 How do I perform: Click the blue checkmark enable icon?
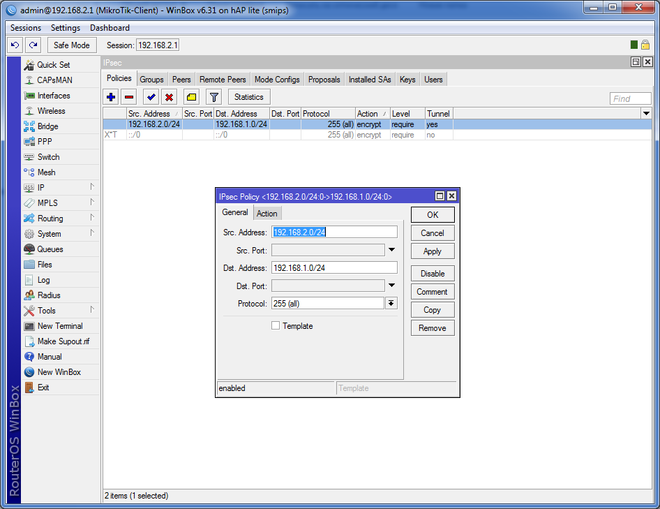(151, 97)
